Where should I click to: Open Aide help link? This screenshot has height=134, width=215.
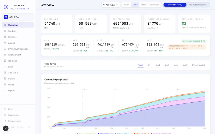(x=18, y=109)
